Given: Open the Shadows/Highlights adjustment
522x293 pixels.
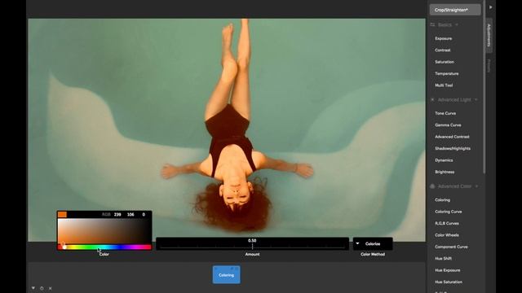Looking at the screenshot, I should (x=453, y=148).
